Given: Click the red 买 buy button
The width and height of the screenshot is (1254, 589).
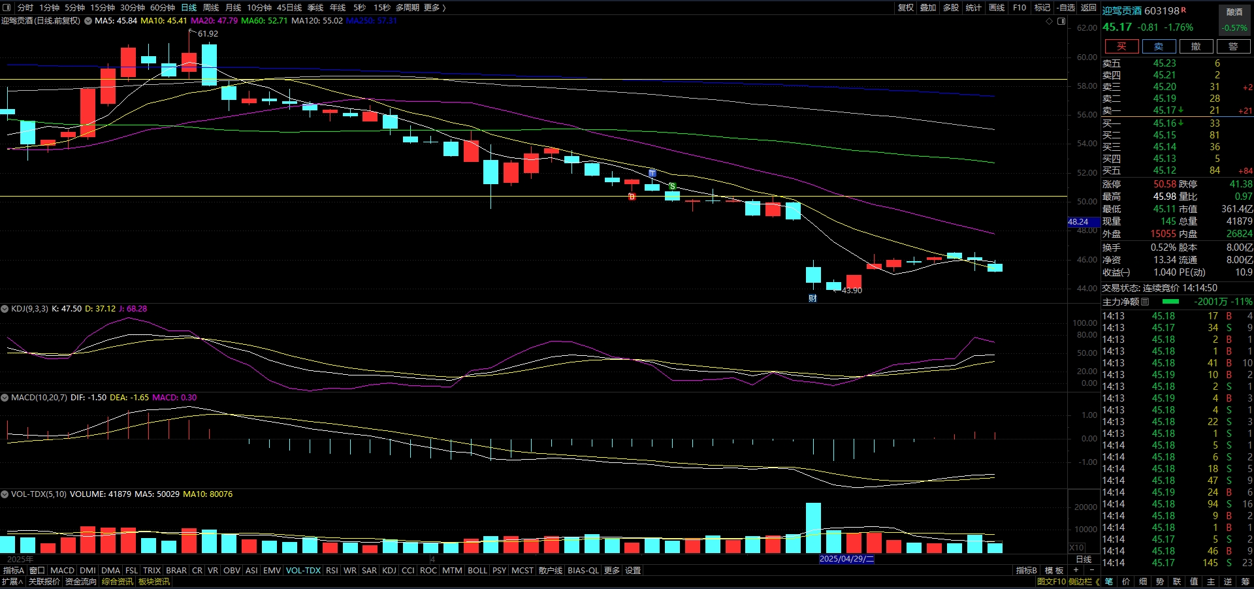Looking at the screenshot, I should coord(1121,46).
